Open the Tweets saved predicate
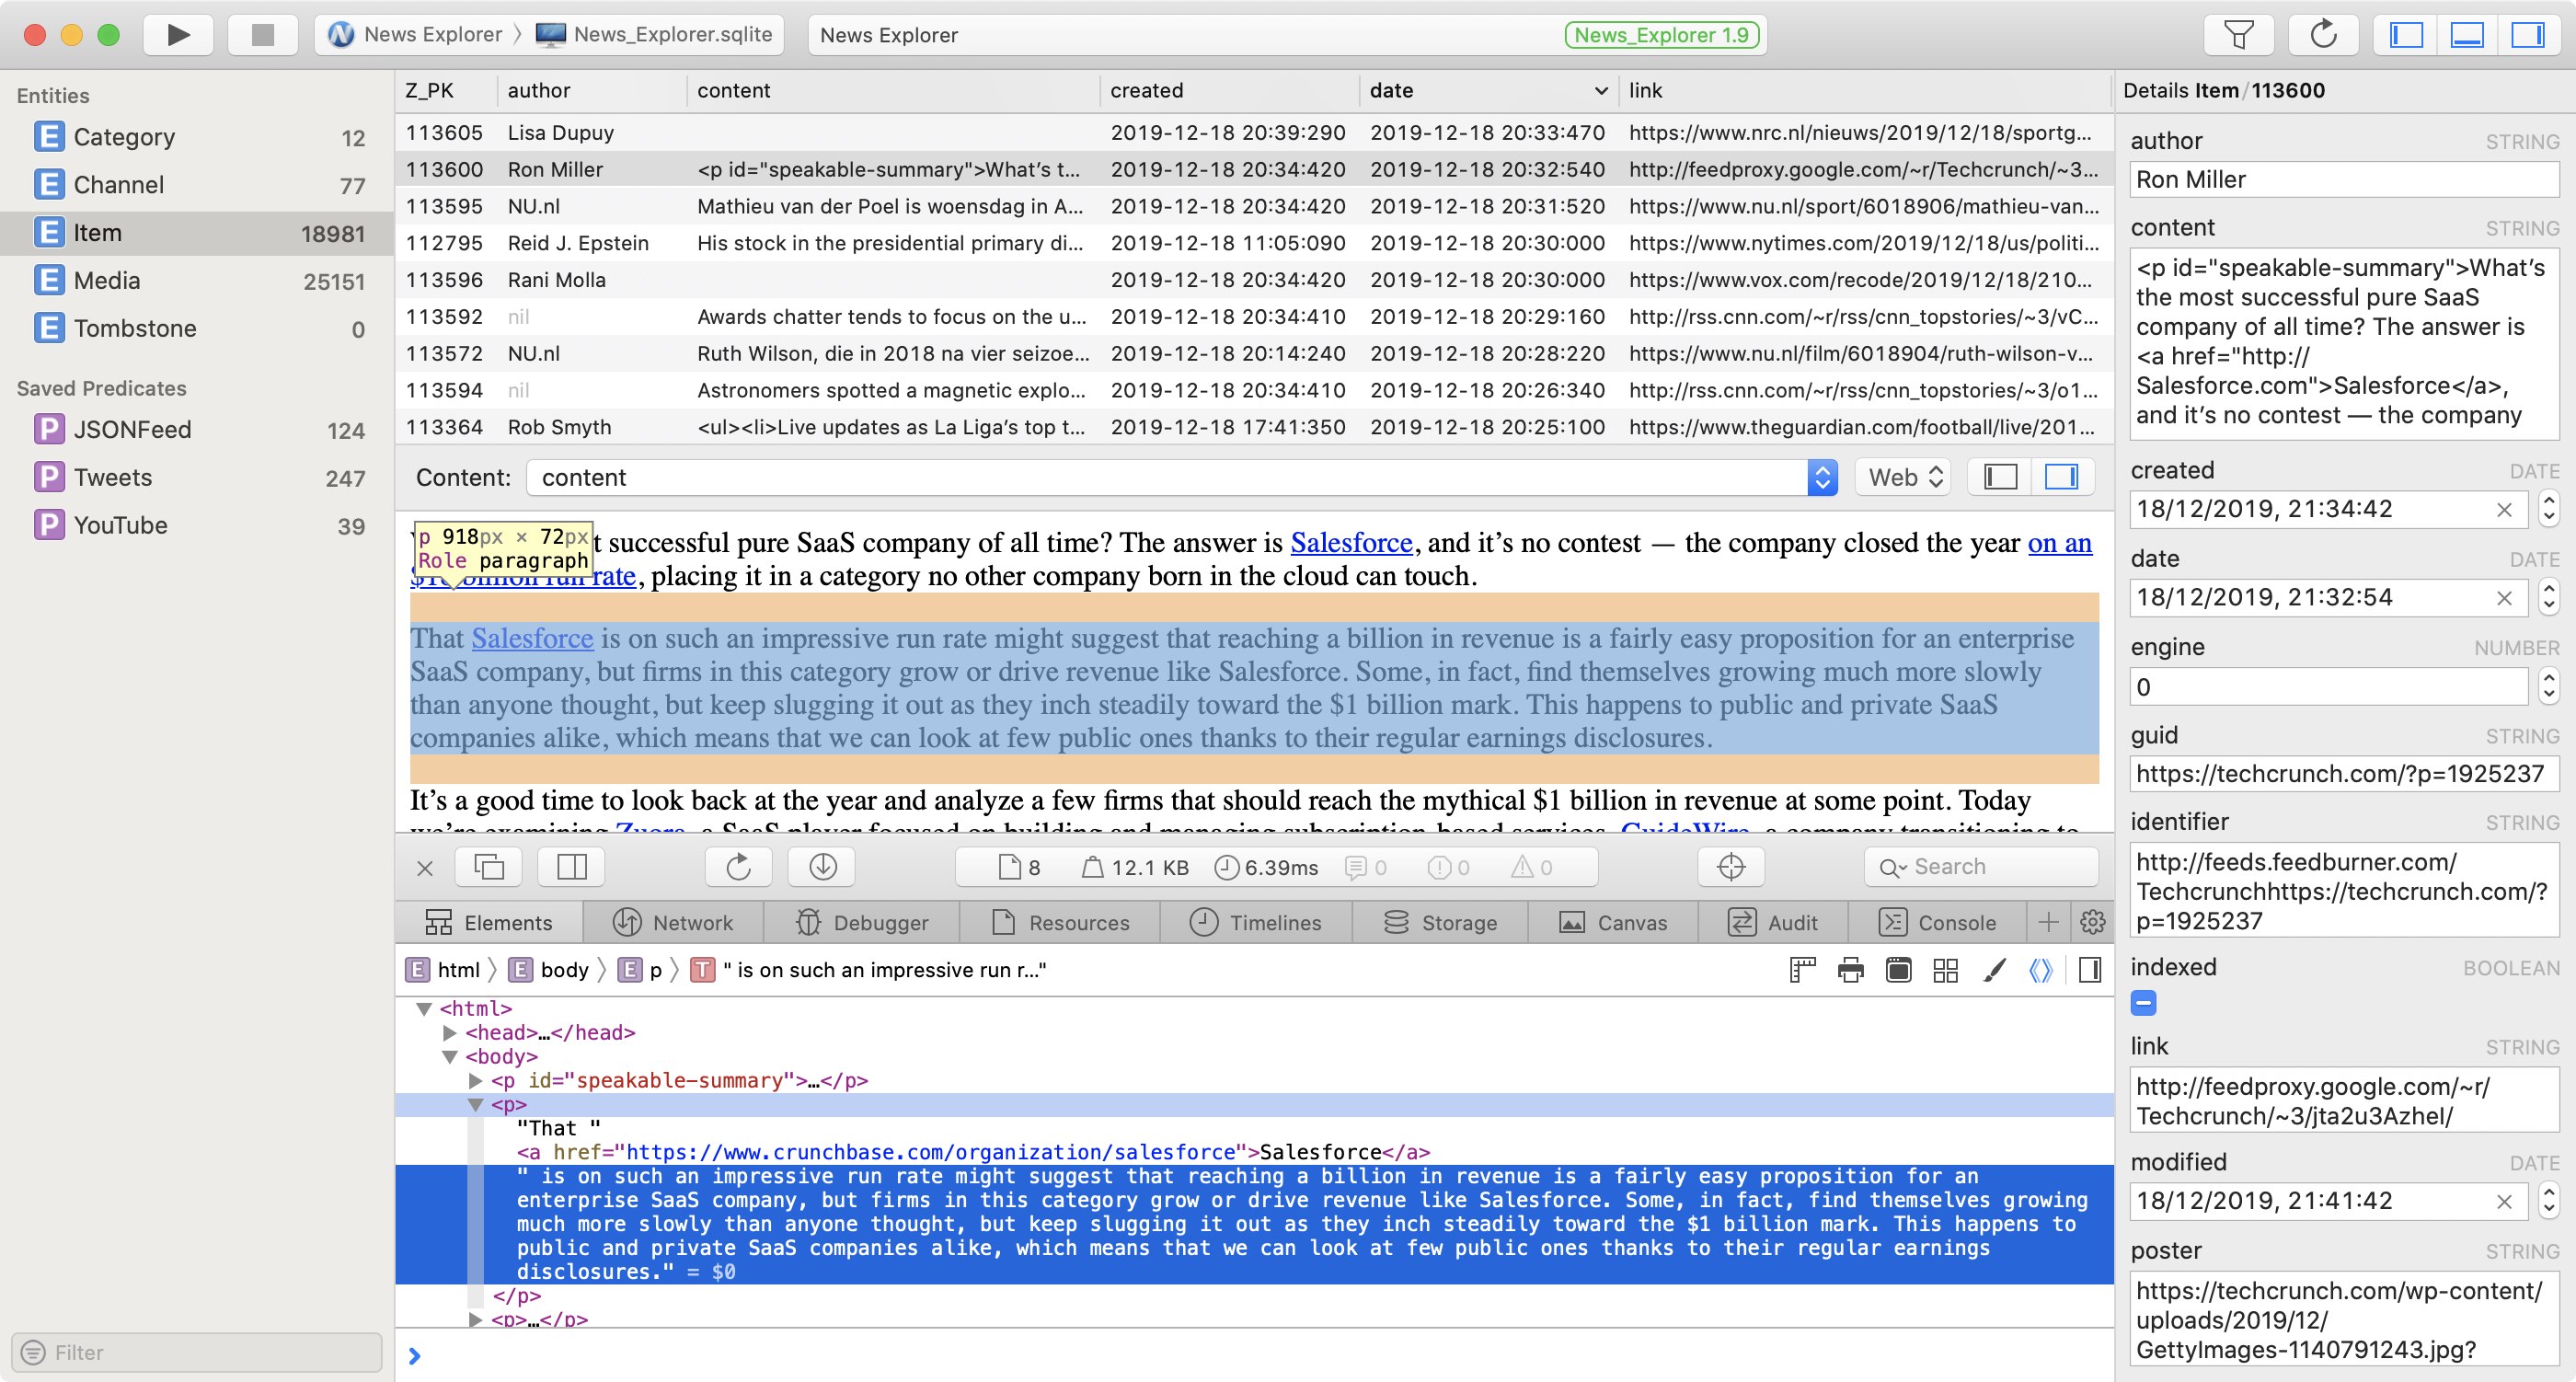2576x1382 pixels. [198, 478]
